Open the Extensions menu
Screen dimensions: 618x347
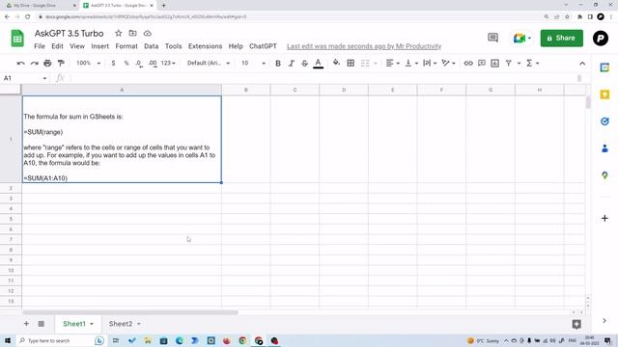tap(205, 46)
